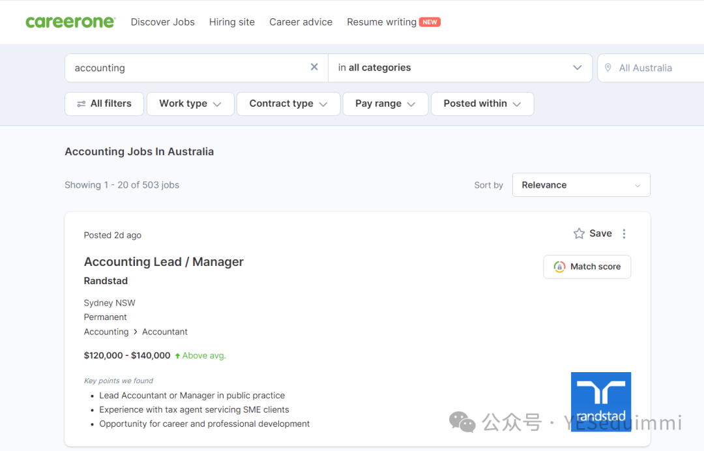Click the Match score gauge icon
Viewport: 704px width, 451px height.
[x=559, y=267]
